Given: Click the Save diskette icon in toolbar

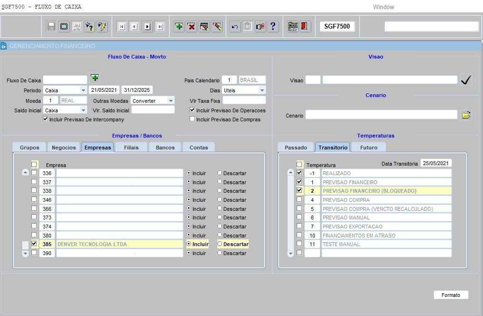Looking at the screenshot, I should click(51, 27).
